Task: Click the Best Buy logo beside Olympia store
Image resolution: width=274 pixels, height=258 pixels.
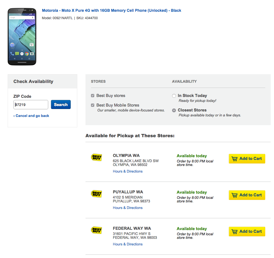Action: 96,157
